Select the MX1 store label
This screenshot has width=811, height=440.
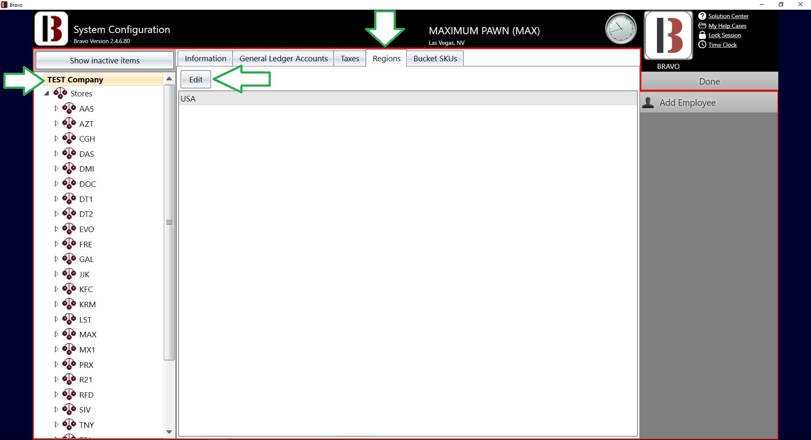click(87, 350)
